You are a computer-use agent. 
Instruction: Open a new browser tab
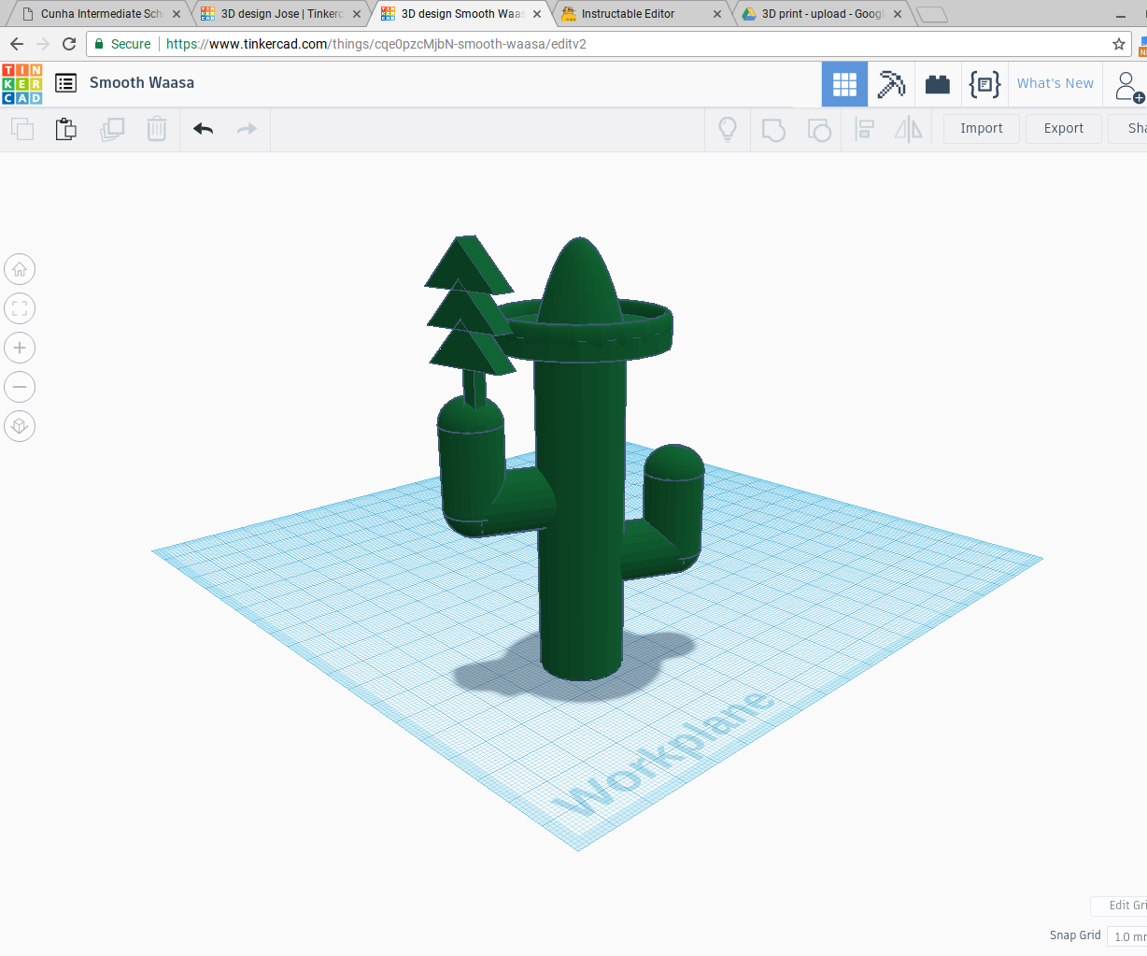pyautogui.click(x=931, y=14)
